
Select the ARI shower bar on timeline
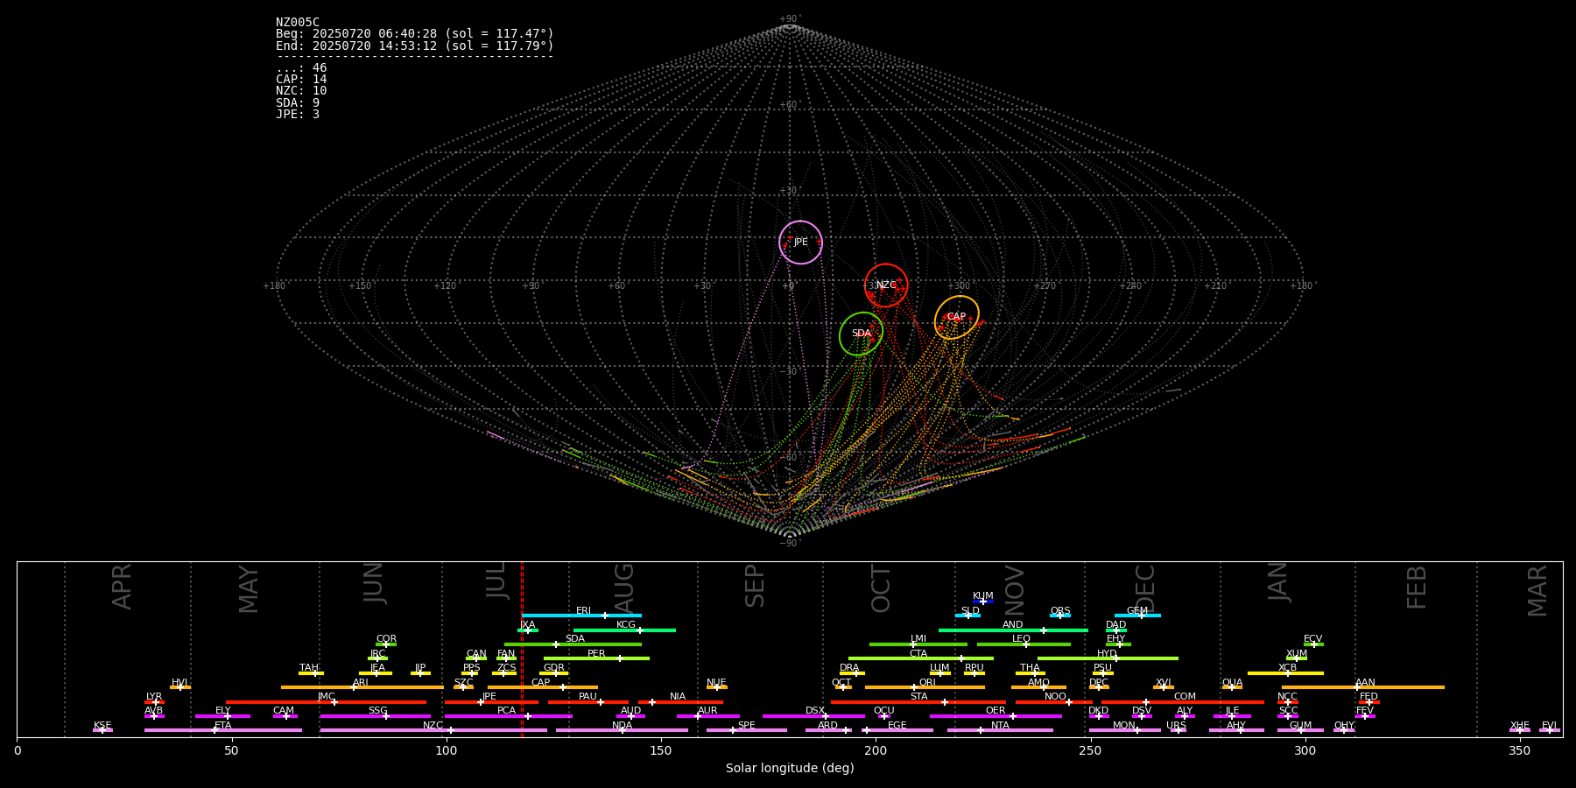tap(362, 687)
